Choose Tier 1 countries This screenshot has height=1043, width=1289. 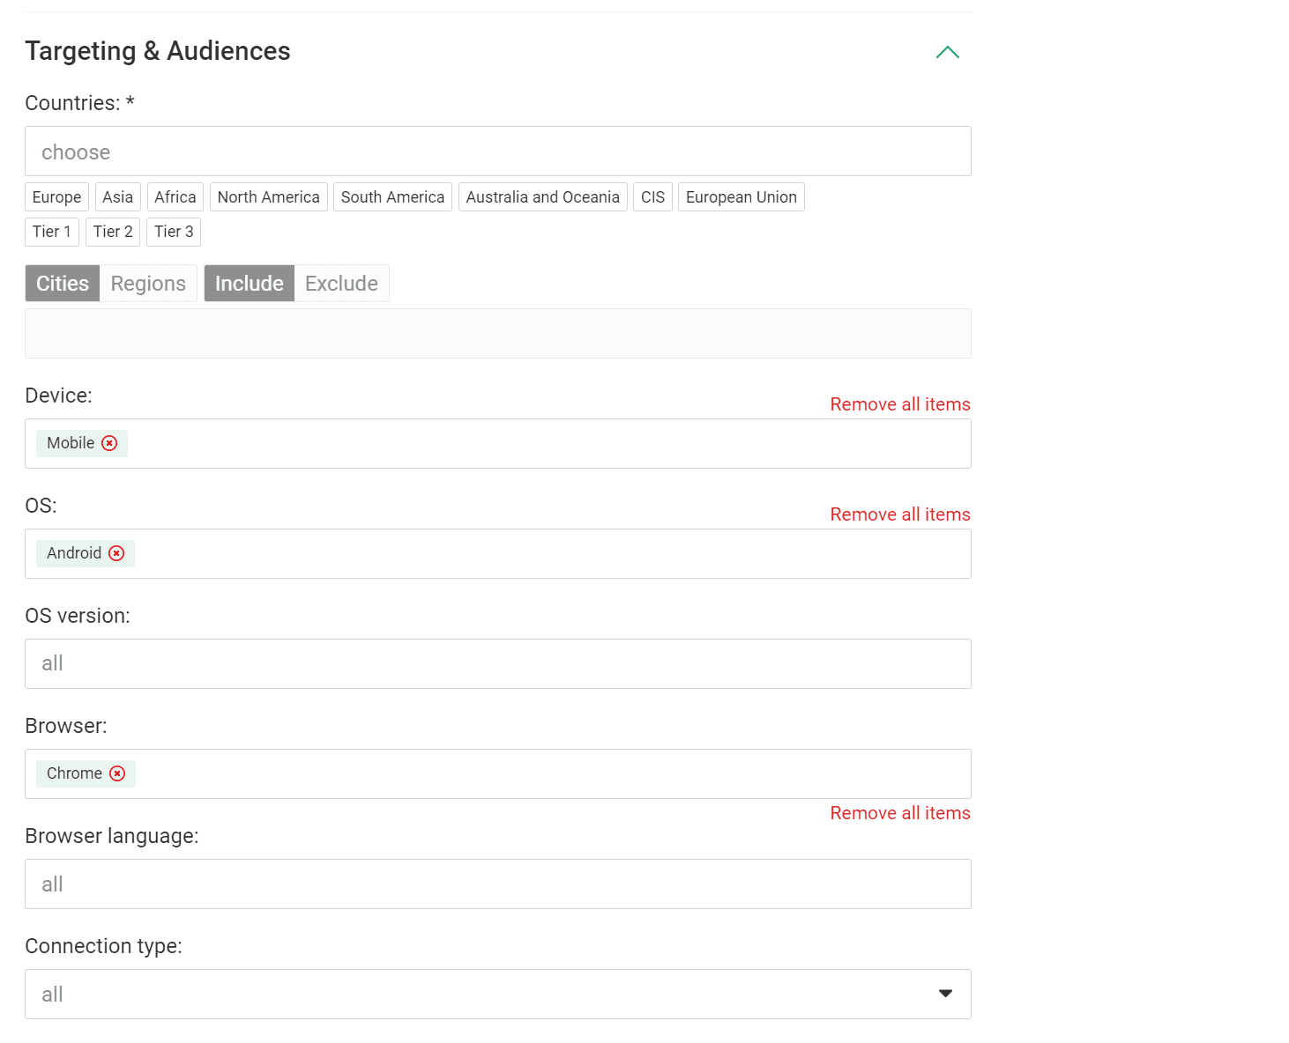click(x=52, y=232)
